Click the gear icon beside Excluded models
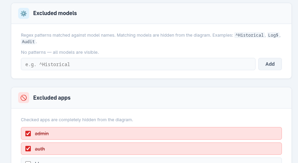Image resolution: width=298 pixels, height=163 pixels. [x=24, y=13]
